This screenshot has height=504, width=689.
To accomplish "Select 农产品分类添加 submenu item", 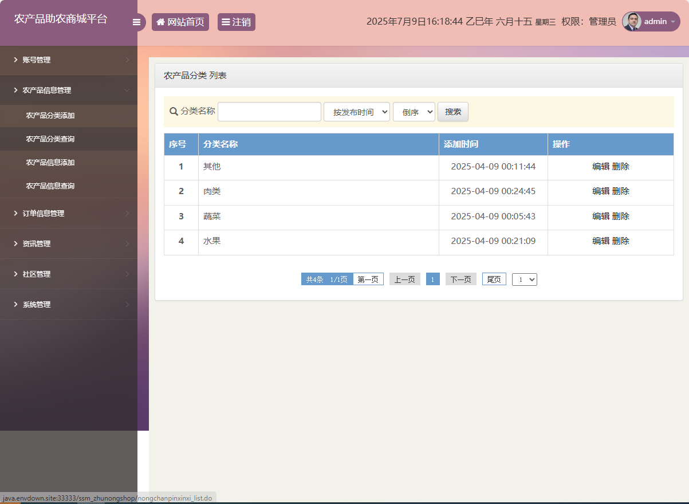I will pyautogui.click(x=49, y=115).
